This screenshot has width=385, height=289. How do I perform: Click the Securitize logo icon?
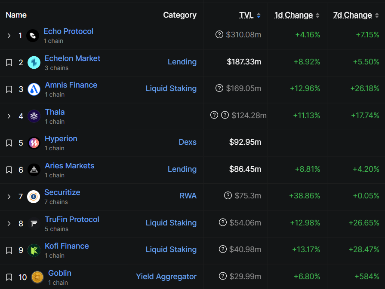click(34, 197)
